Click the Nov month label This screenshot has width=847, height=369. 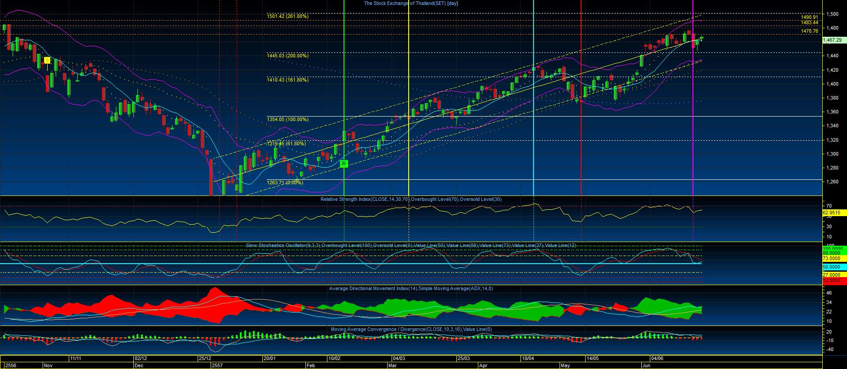coord(49,365)
